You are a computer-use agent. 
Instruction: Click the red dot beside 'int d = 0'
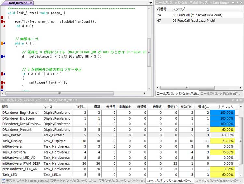4,26
